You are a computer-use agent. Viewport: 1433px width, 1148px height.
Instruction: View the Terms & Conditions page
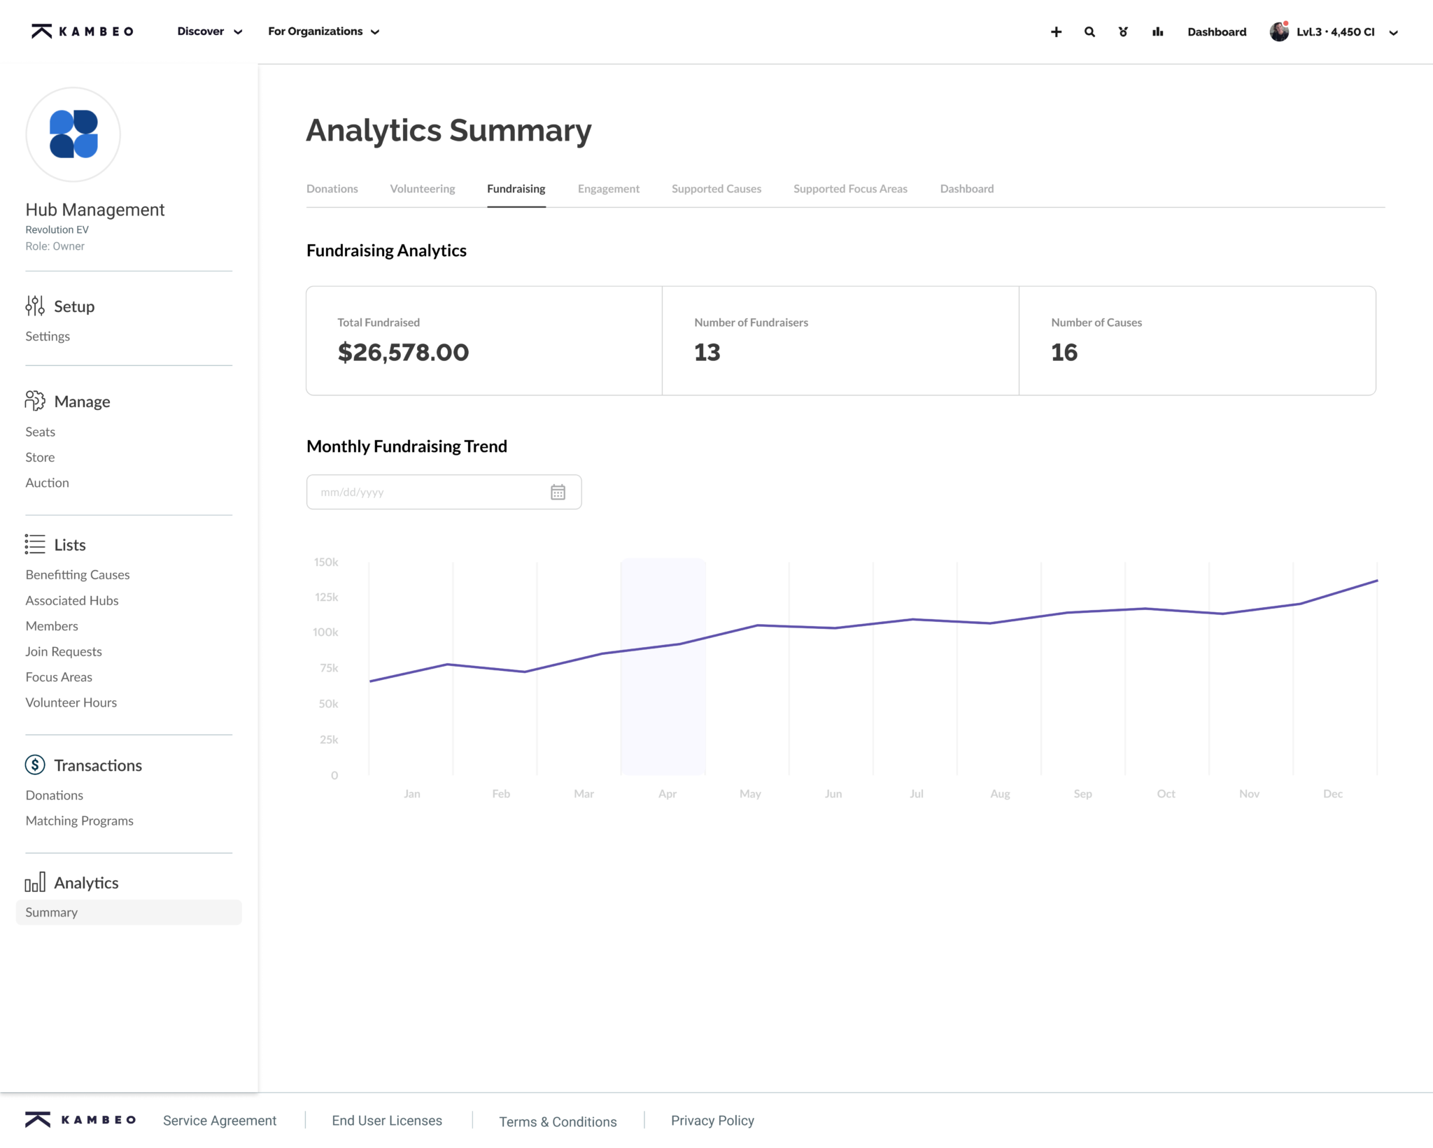click(557, 1121)
